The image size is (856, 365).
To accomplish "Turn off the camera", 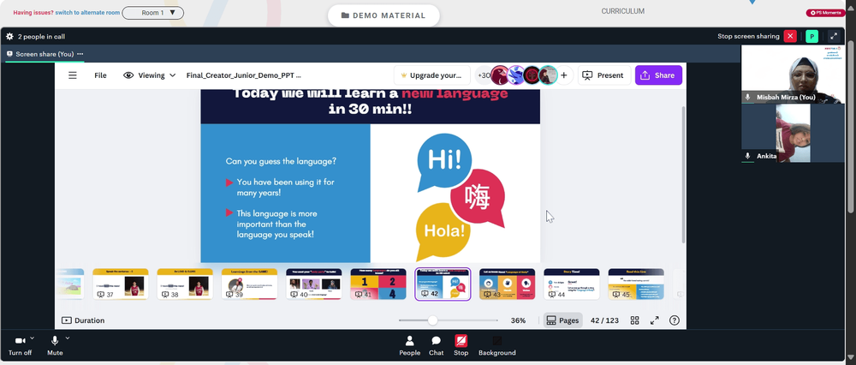I will tap(21, 345).
